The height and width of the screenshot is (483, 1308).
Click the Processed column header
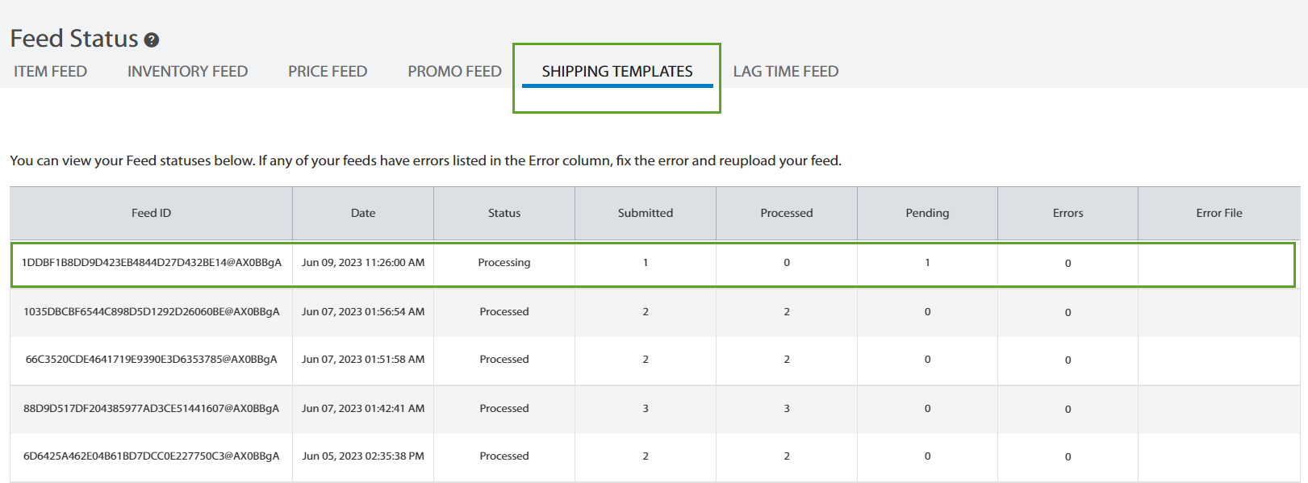[x=787, y=213]
